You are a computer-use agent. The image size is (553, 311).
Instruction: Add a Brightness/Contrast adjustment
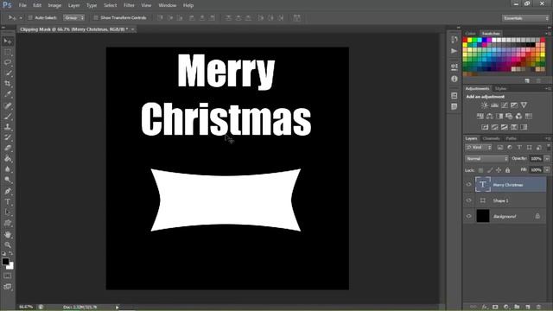coord(485,105)
